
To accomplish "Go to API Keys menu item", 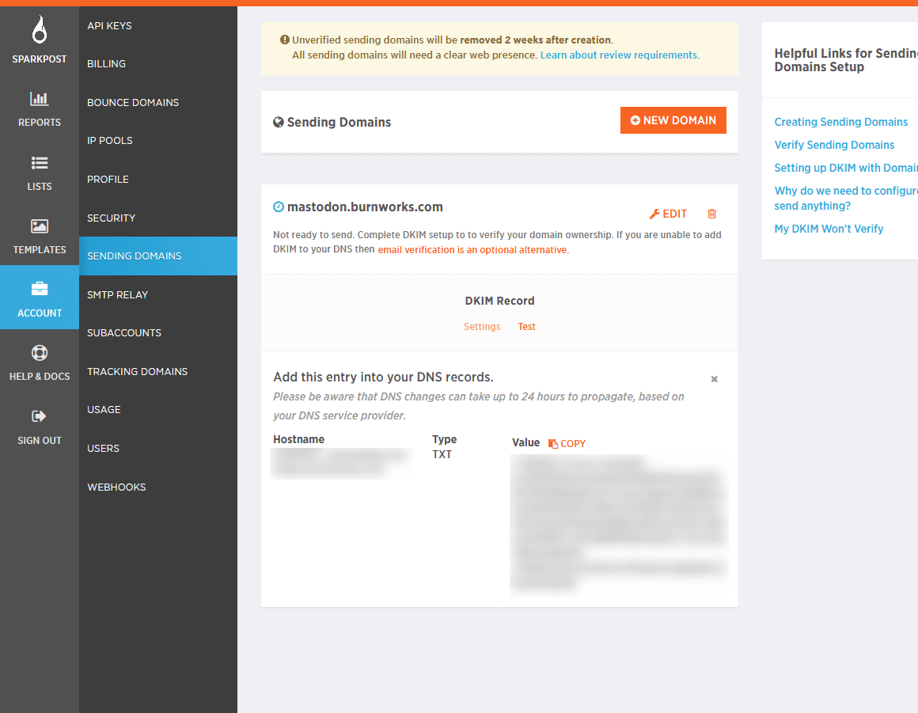I will [109, 25].
